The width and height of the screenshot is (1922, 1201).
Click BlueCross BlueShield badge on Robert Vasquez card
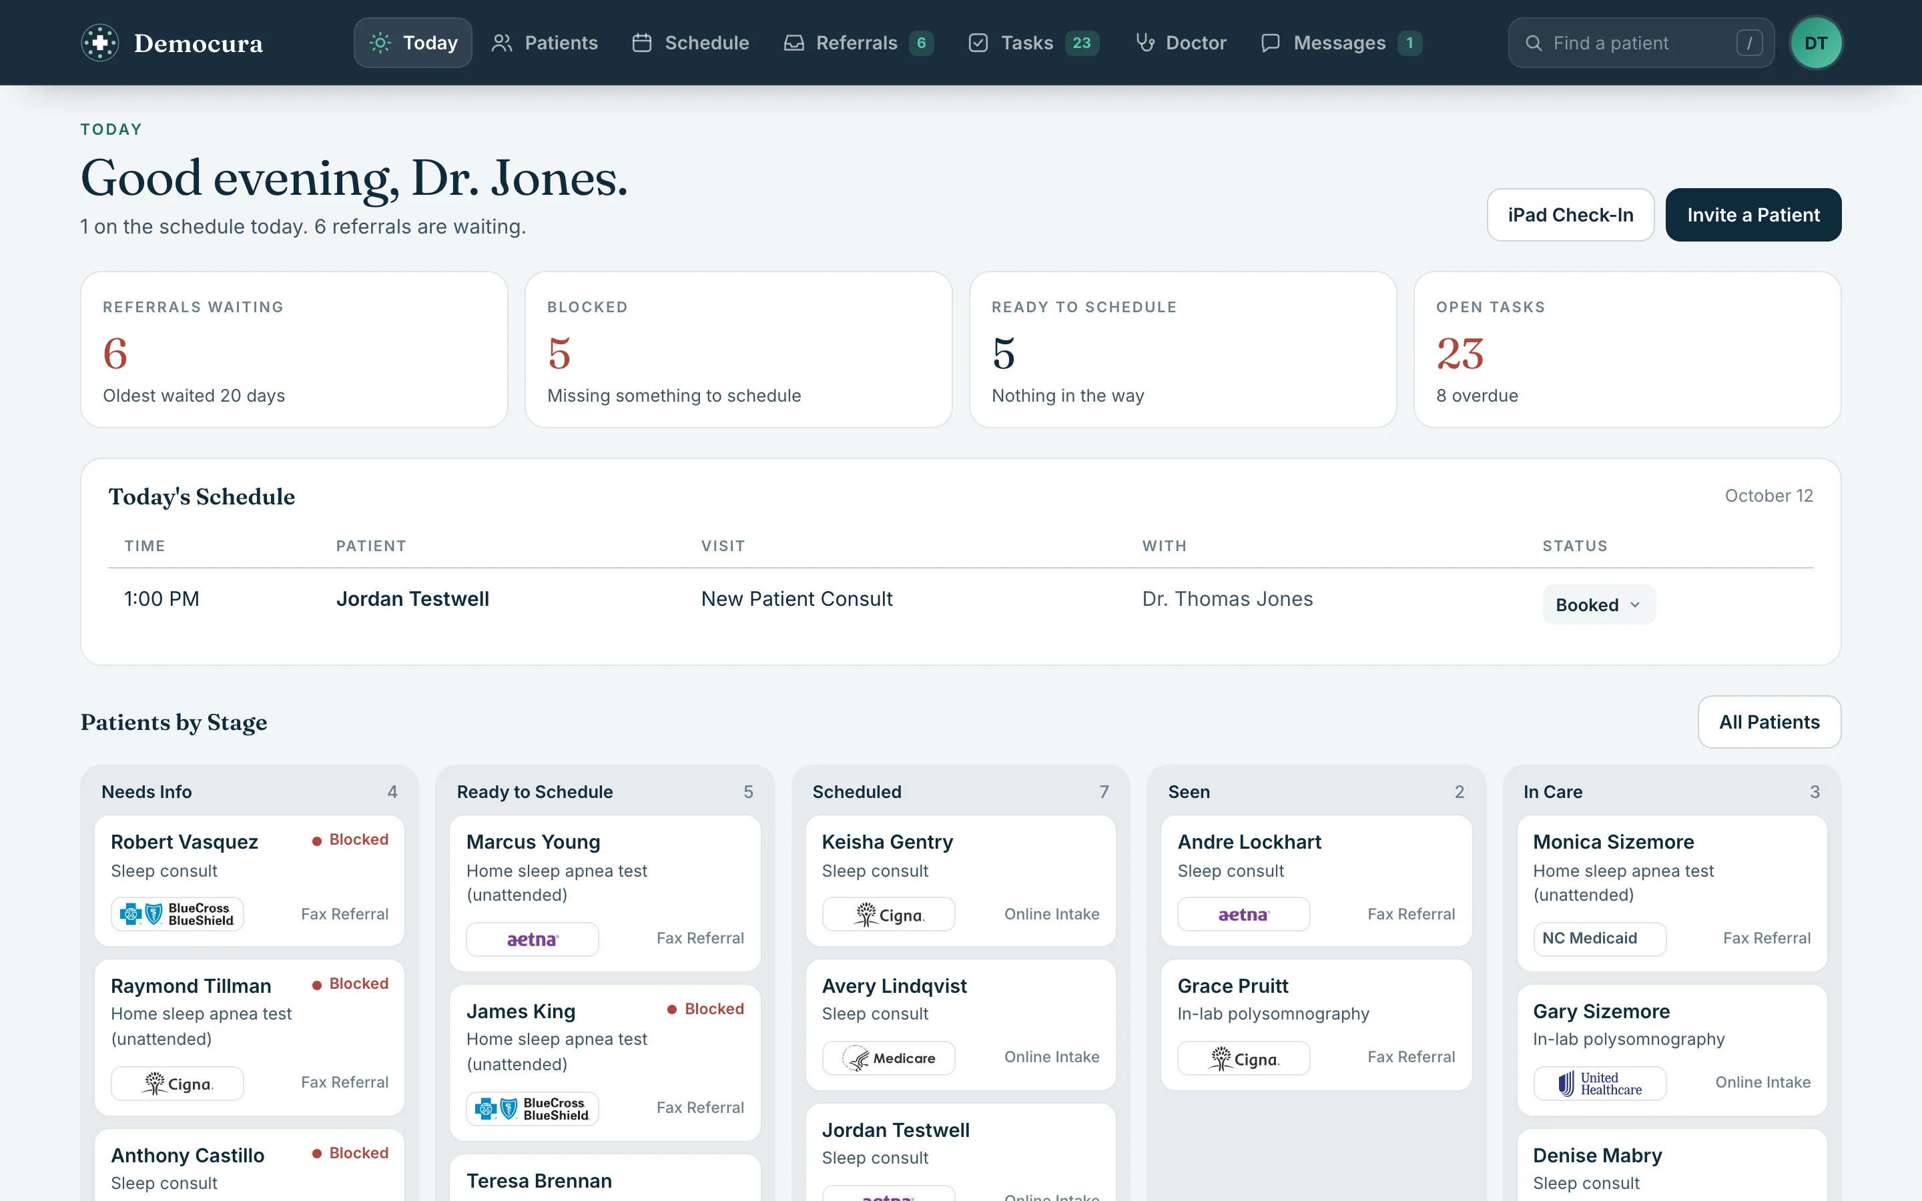tap(177, 913)
